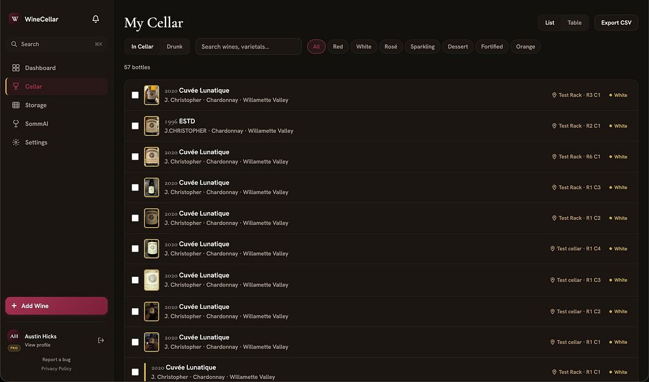Open Storage from sidebar
649x382 pixels.
click(56, 105)
